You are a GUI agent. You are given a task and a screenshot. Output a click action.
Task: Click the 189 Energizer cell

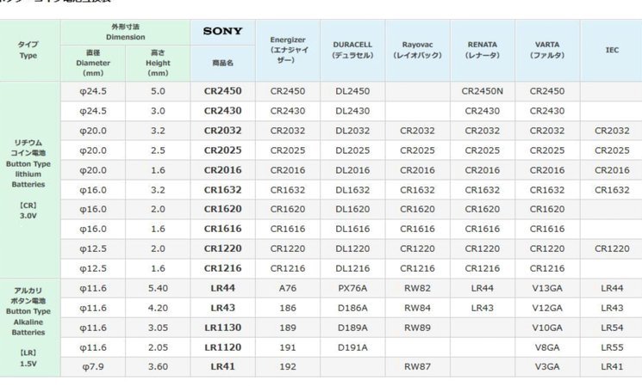point(288,328)
